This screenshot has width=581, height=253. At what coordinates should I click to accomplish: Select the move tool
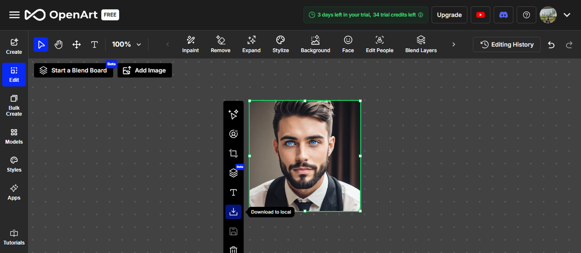[77, 44]
